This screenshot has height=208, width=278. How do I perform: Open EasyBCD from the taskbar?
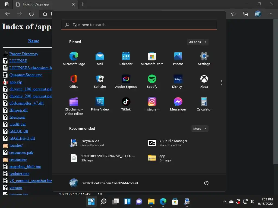(x=187, y=201)
